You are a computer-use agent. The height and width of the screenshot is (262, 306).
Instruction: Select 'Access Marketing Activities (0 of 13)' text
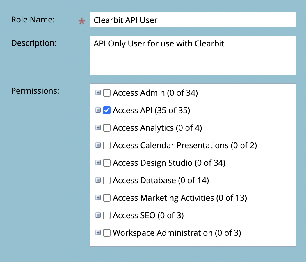click(180, 198)
